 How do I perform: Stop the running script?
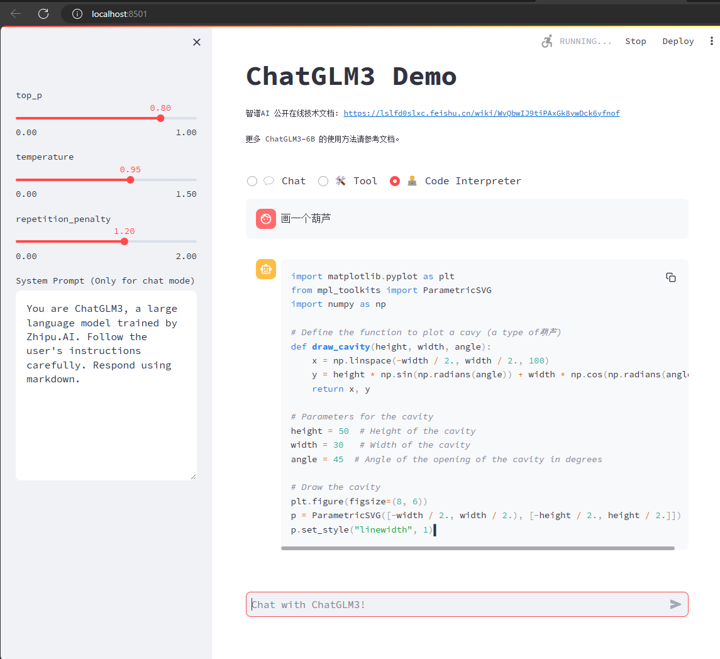click(636, 42)
